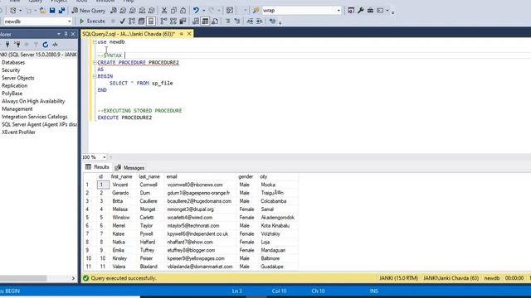This screenshot has width=531, height=298.
Task: Comment out the selected lines
Action: point(227,22)
